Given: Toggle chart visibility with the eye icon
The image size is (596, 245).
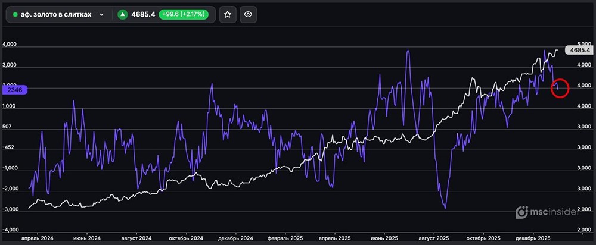Looking at the screenshot, I should pos(249,14).
